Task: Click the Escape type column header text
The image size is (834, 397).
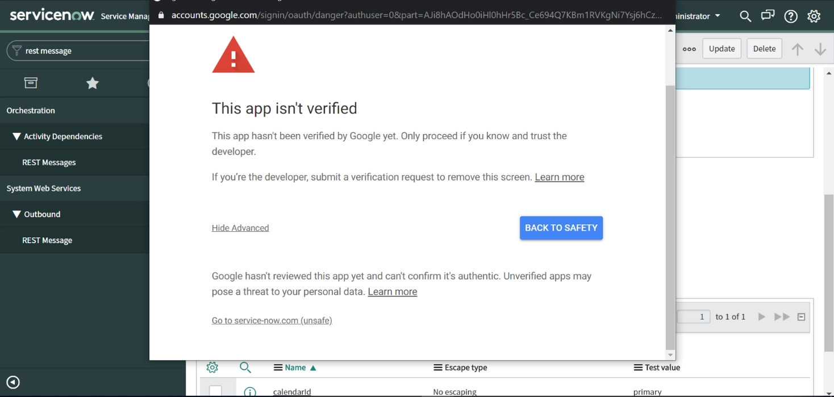Action: [466, 367]
